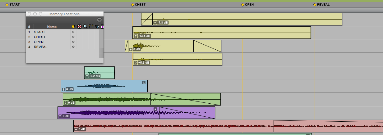
Task: Jump to the CHEST marker in the ruler
Action: coord(132,5)
